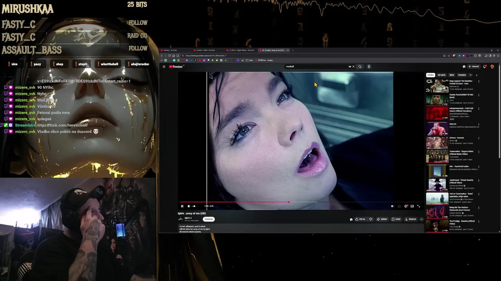The width and height of the screenshot is (501, 281).
Task: Switch to the Grimes browser tab
Action: pyautogui.click(x=208, y=50)
